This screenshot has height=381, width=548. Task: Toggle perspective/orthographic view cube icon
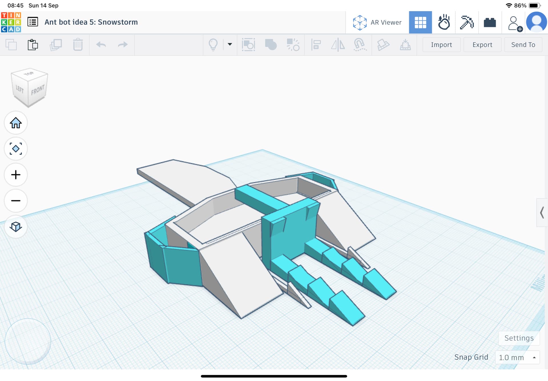click(x=16, y=227)
